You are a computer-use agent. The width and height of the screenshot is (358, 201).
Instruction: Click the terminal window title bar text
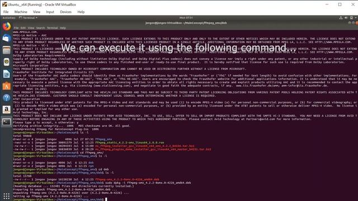186,23
